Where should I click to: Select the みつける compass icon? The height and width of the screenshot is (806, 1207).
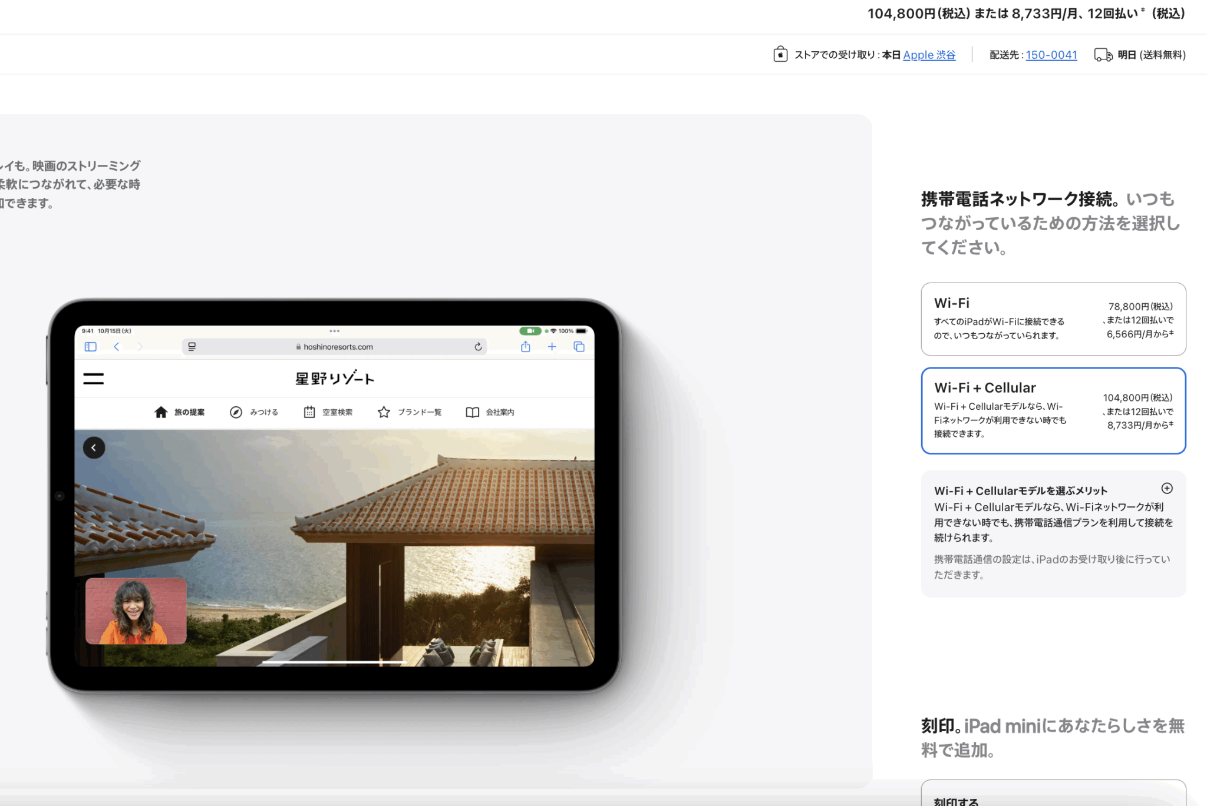pos(235,412)
